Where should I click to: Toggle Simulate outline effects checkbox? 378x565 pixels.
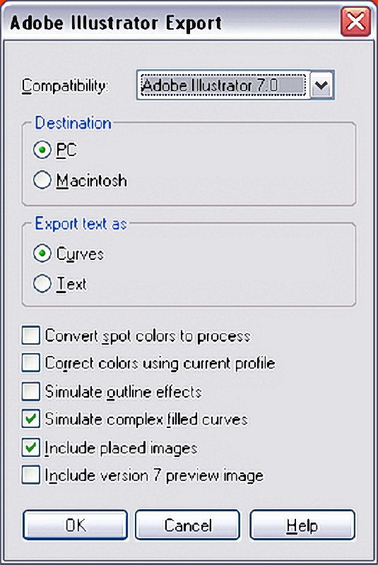pyautogui.click(x=30, y=391)
